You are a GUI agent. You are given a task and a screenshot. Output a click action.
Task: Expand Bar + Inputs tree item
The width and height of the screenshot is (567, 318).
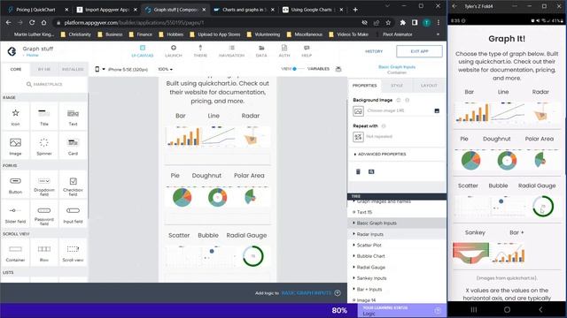[x=353, y=289]
